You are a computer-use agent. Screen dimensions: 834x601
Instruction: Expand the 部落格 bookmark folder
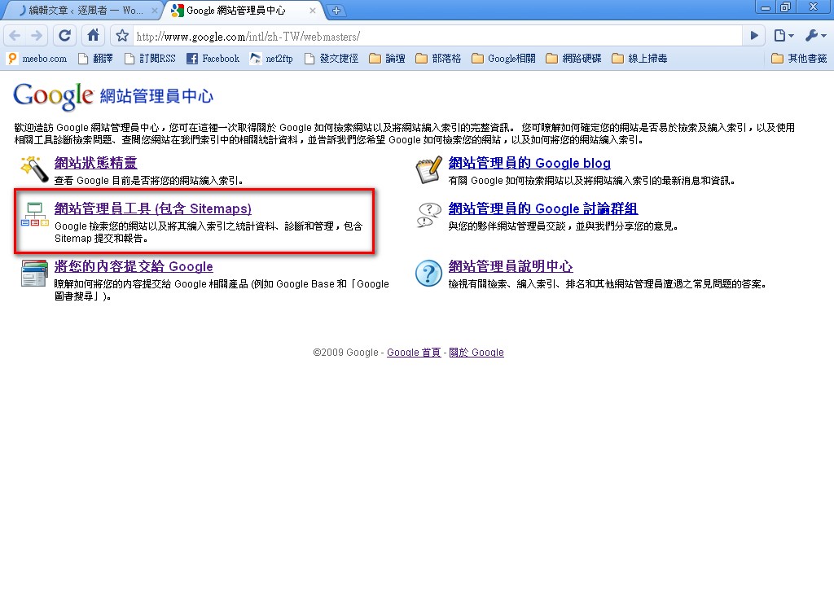point(438,59)
